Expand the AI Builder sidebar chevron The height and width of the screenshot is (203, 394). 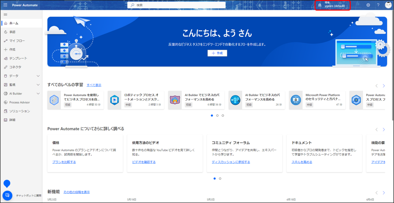(38, 94)
